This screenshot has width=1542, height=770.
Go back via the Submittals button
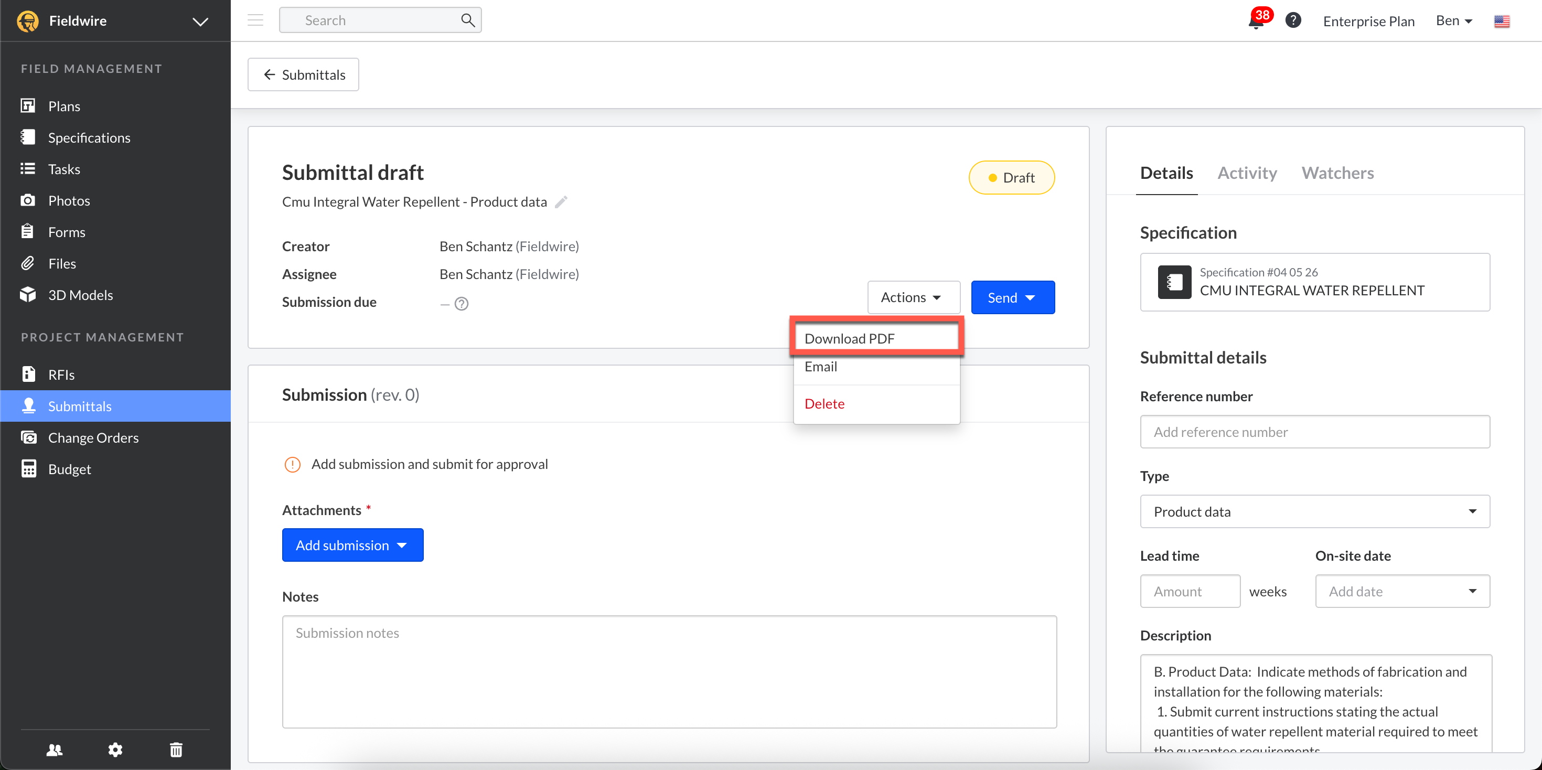coord(304,75)
